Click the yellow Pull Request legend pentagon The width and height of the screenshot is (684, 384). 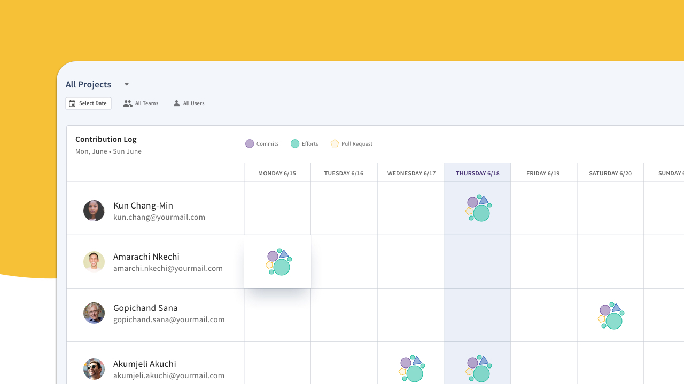tap(335, 143)
